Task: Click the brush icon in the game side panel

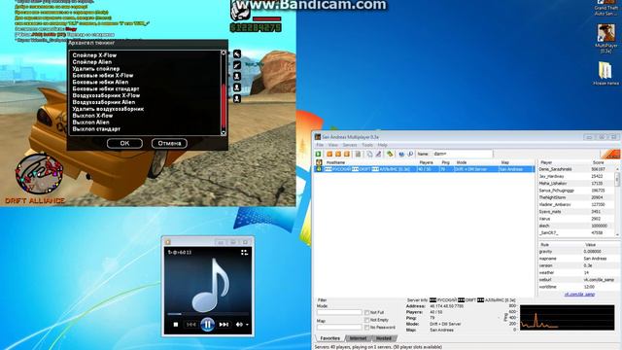Action: click(237, 65)
